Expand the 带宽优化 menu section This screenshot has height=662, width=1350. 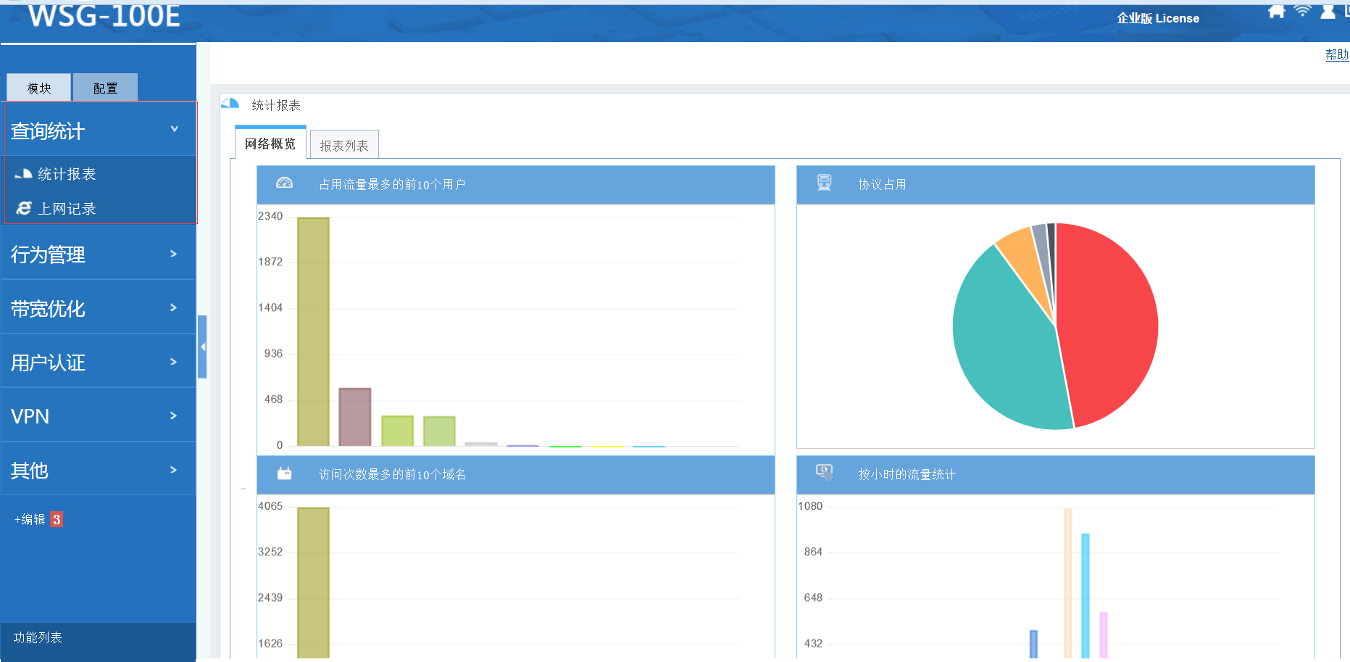(x=173, y=307)
